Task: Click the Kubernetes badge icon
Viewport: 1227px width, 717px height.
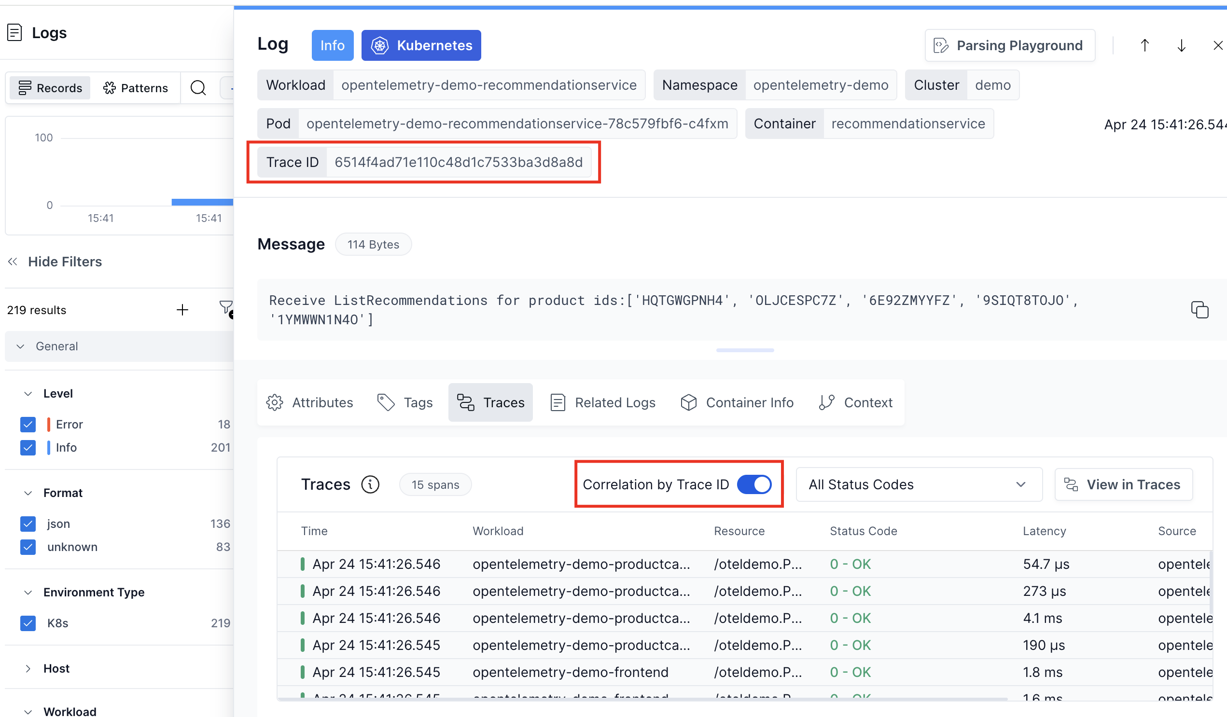Action: tap(380, 45)
